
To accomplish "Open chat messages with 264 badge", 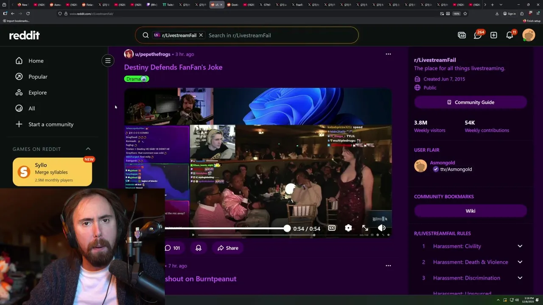I will point(478,35).
